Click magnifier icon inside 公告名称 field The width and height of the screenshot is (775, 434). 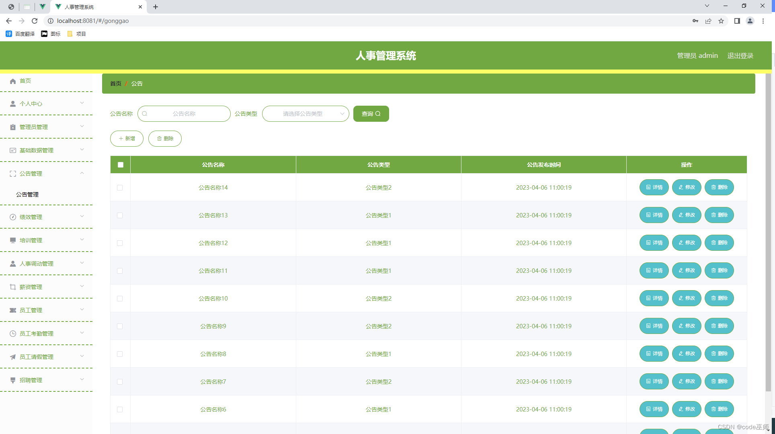click(x=145, y=114)
